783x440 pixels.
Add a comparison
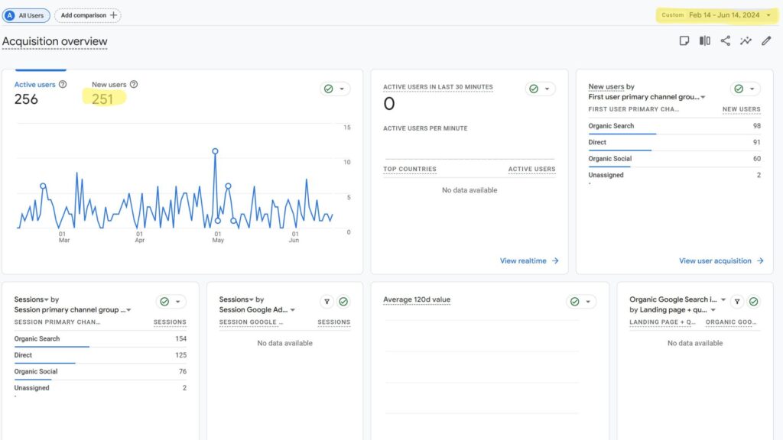tap(87, 15)
